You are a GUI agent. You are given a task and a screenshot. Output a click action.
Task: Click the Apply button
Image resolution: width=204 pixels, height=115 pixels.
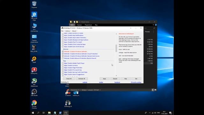[105, 79]
